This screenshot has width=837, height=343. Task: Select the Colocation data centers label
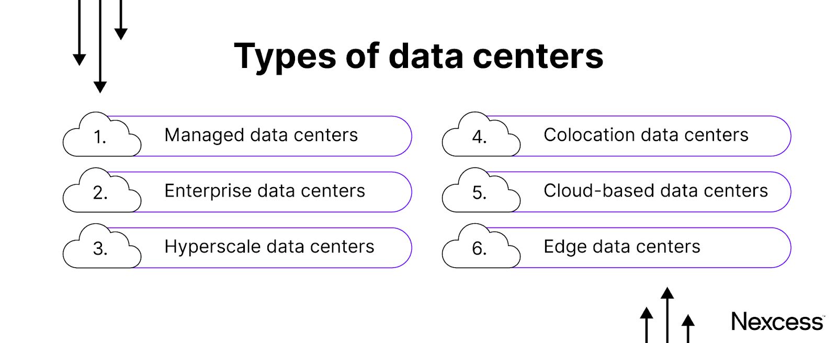[646, 135]
